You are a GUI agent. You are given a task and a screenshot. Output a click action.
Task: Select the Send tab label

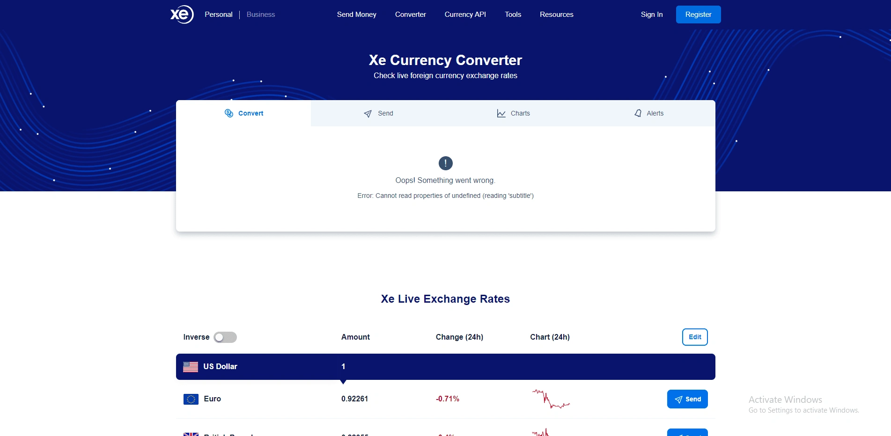(385, 113)
